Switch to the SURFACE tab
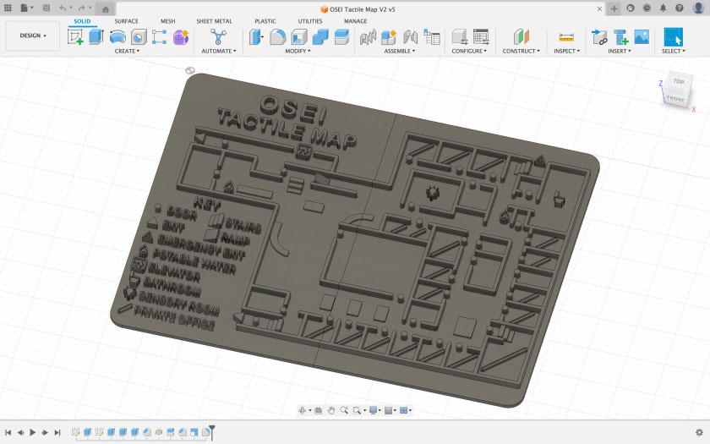 (x=126, y=21)
